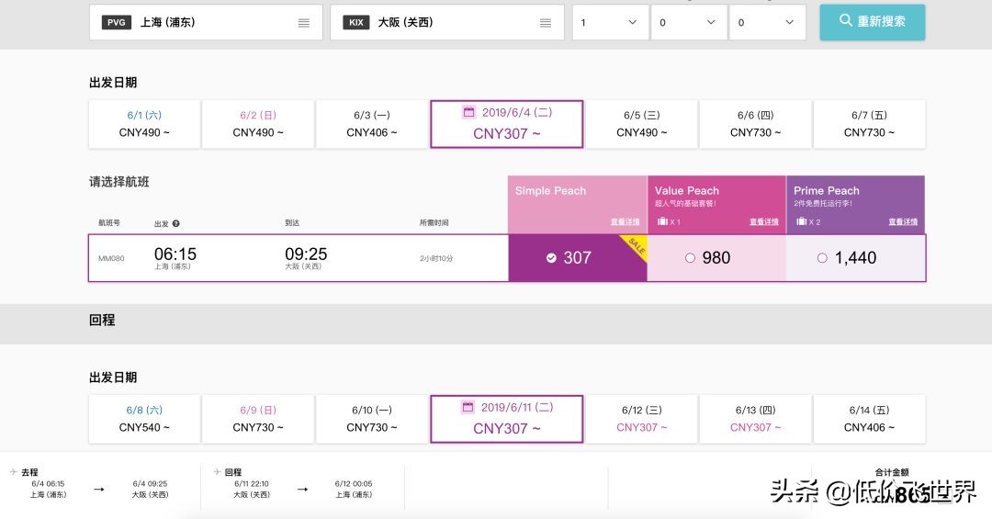Open airport list icon in 上海 (浦东) field
The height and width of the screenshot is (519, 992).
click(304, 23)
